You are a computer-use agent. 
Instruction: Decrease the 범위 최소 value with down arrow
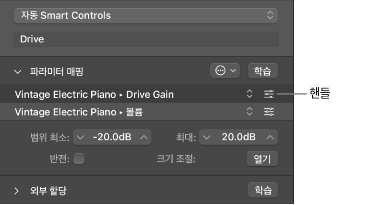(81, 138)
